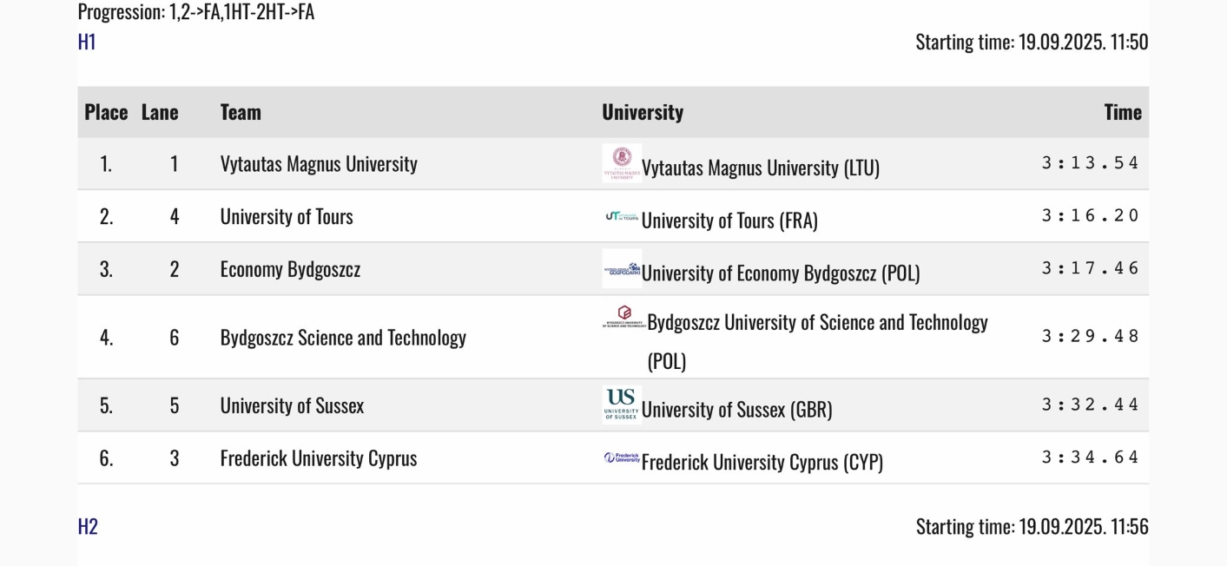Click the Lane column header

click(160, 112)
